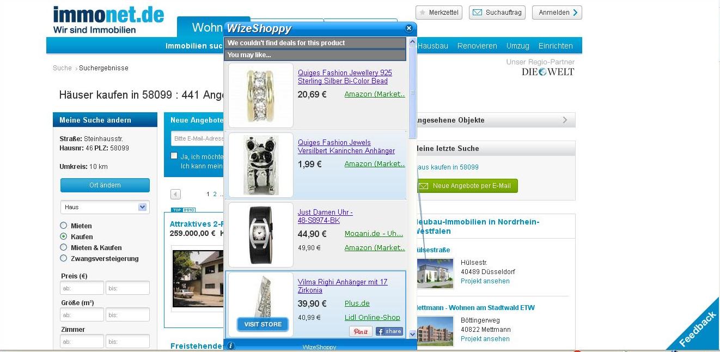Close the WizeShoppy popup
Viewport: 720px width, 352px height.
tap(409, 28)
